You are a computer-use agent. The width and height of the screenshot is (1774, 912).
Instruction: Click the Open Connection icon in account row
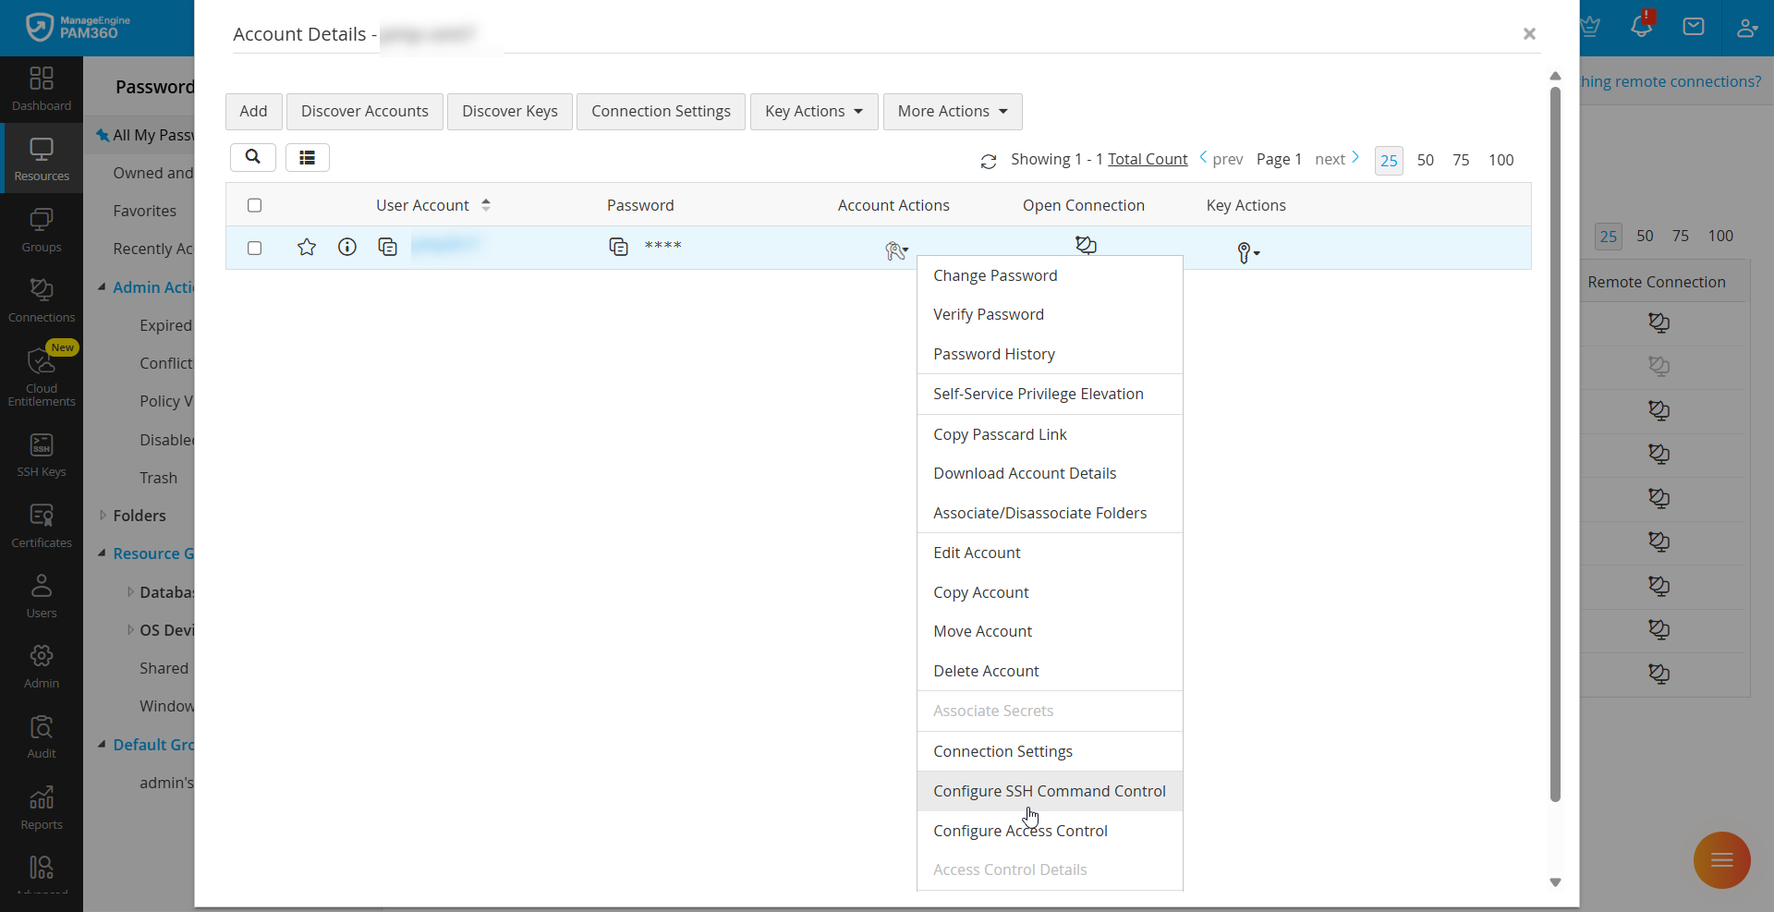[x=1086, y=245]
